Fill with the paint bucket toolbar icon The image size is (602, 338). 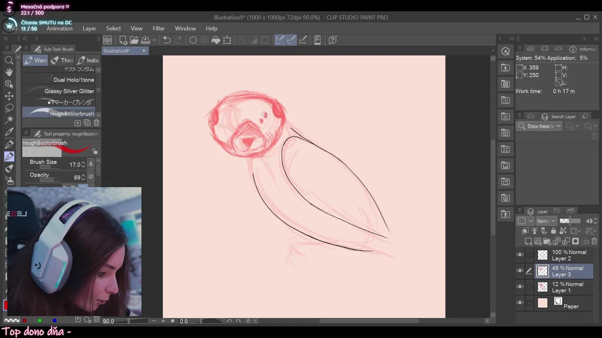click(216, 40)
